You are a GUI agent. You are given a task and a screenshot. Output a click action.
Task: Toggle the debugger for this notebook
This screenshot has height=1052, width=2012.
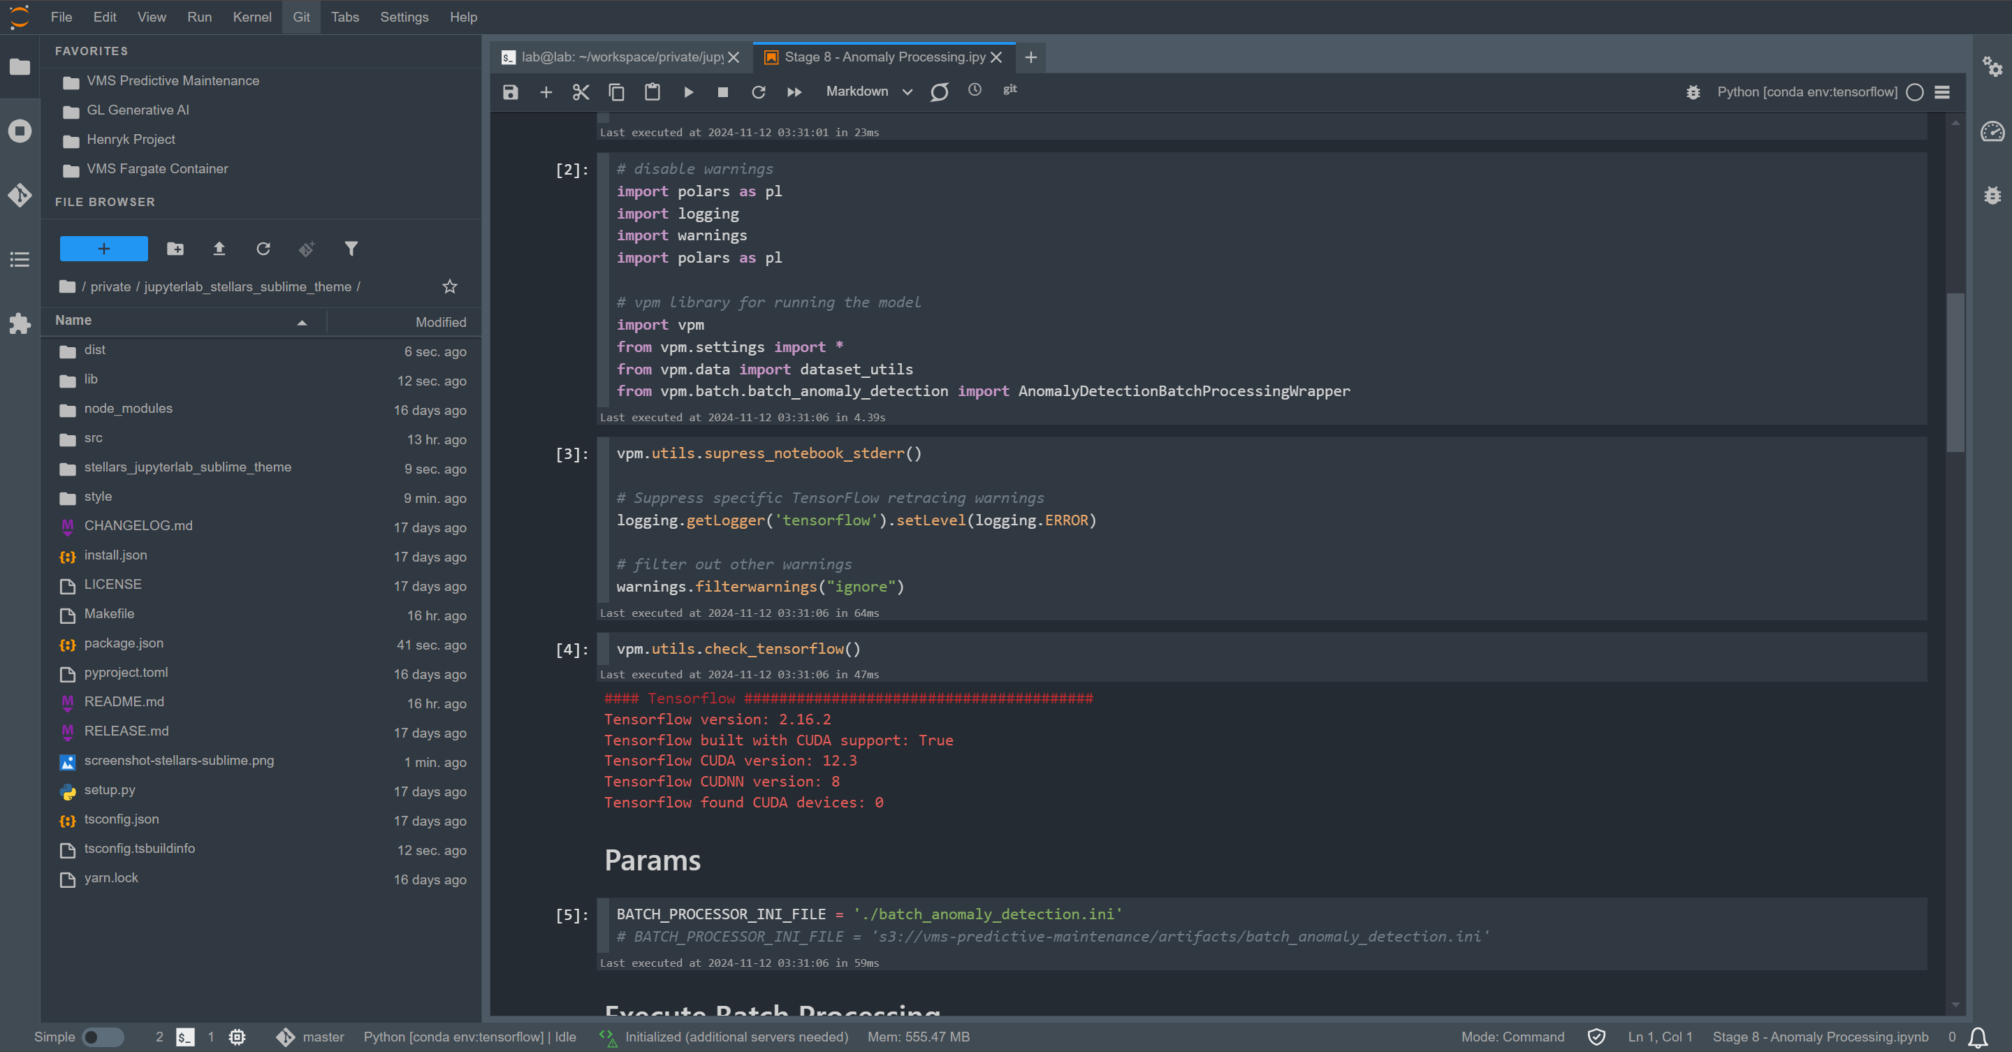tap(1693, 92)
